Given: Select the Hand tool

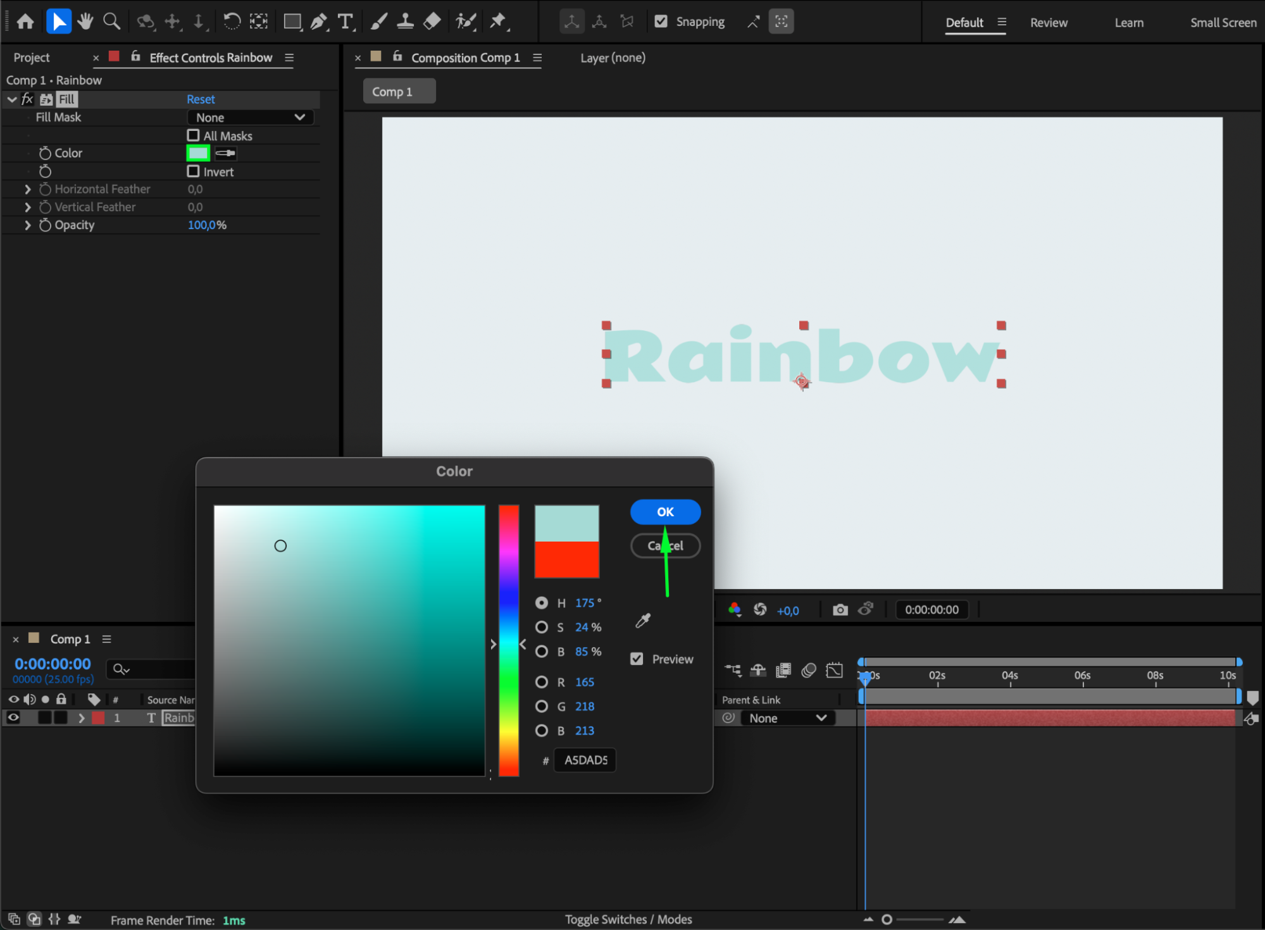Looking at the screenshot, I should pyautogui.click(x=85, y=22).
